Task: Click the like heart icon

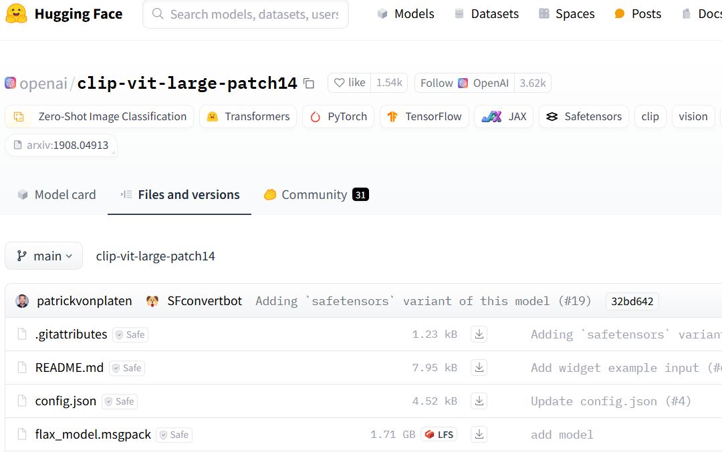Action: pos(340,83)
